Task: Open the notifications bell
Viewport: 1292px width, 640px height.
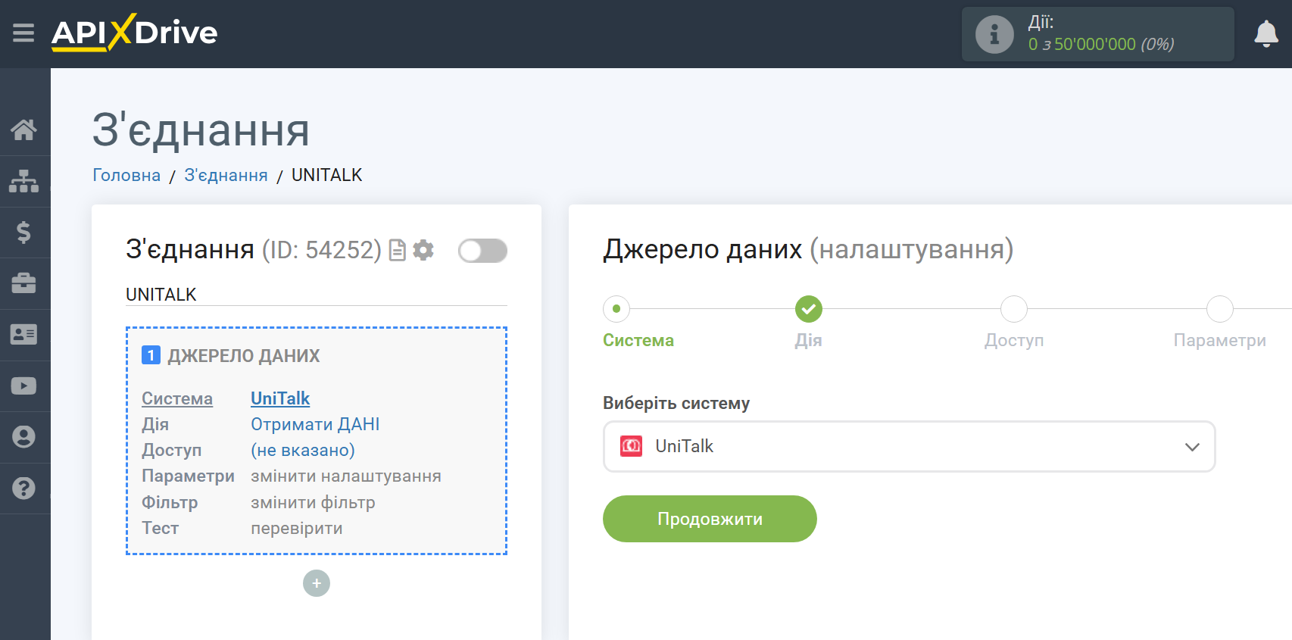Action: pyautogui.click(x=1266, y=34)
